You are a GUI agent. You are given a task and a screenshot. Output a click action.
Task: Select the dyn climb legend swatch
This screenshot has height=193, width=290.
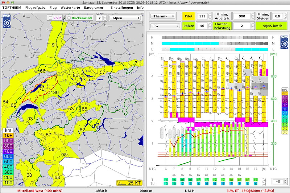[285, 94]
